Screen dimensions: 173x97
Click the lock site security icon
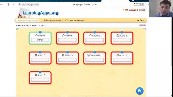click(x=20, y=4)
